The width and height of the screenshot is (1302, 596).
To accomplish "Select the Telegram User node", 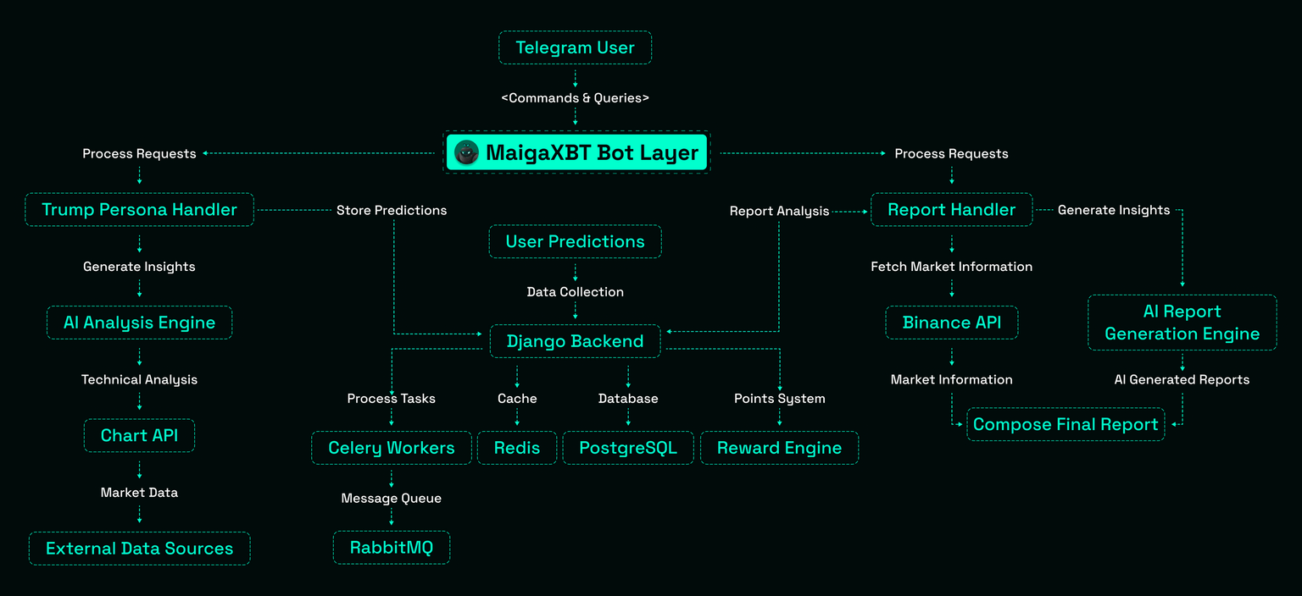I will (575, 48).
